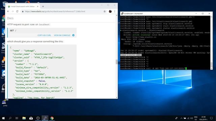Click Chrome forward navigation arrow
Image resolution: width=216 pixels, height=121 pixels.
click(x=12, y=11)
